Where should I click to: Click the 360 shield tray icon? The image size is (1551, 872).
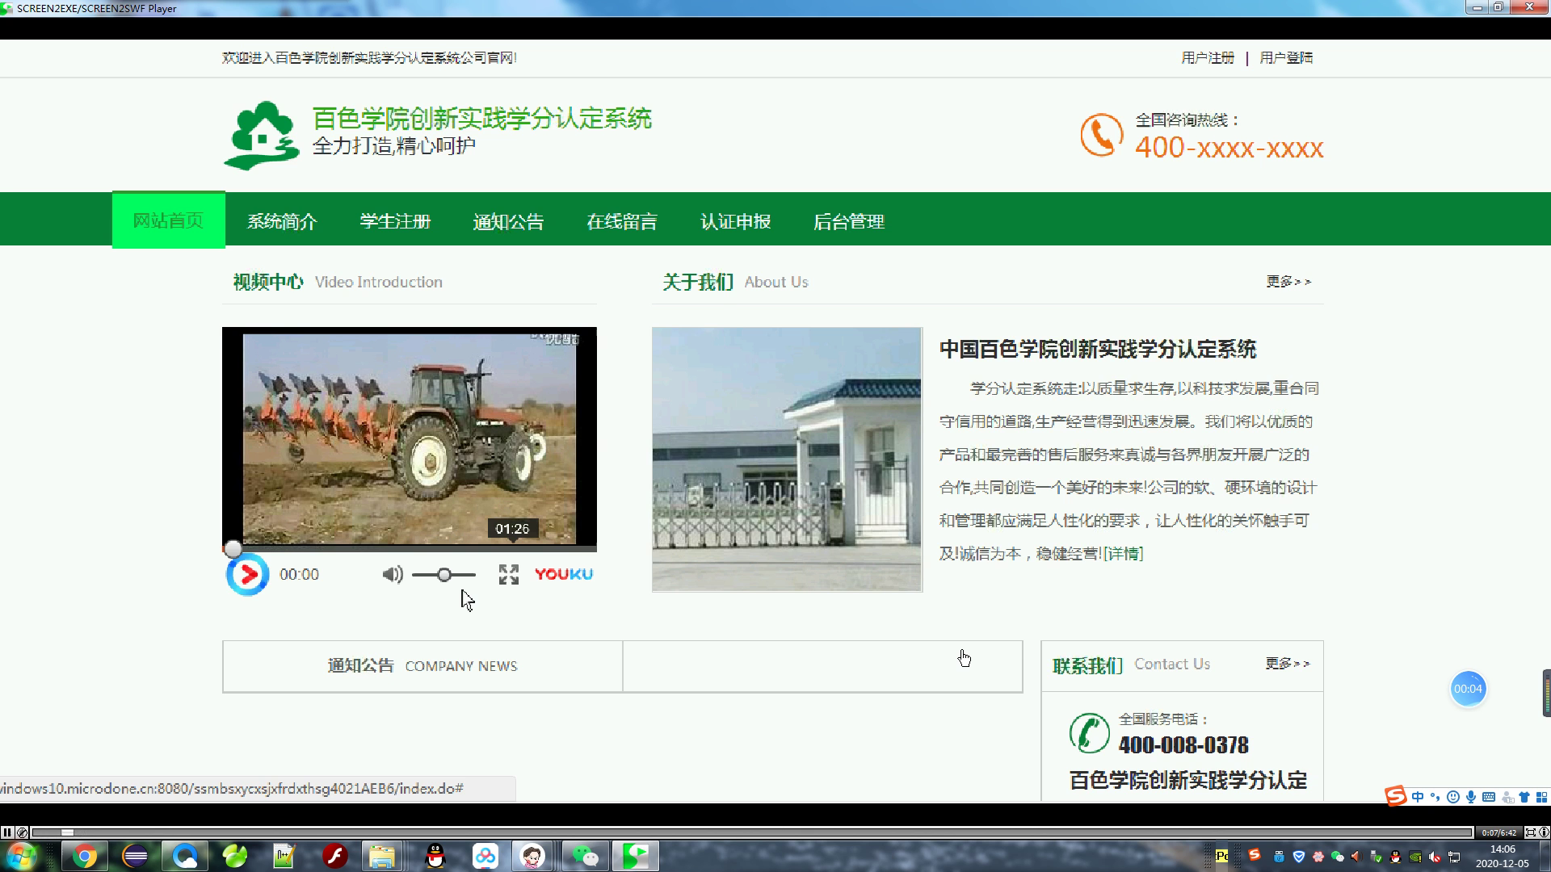point(1299,857)
